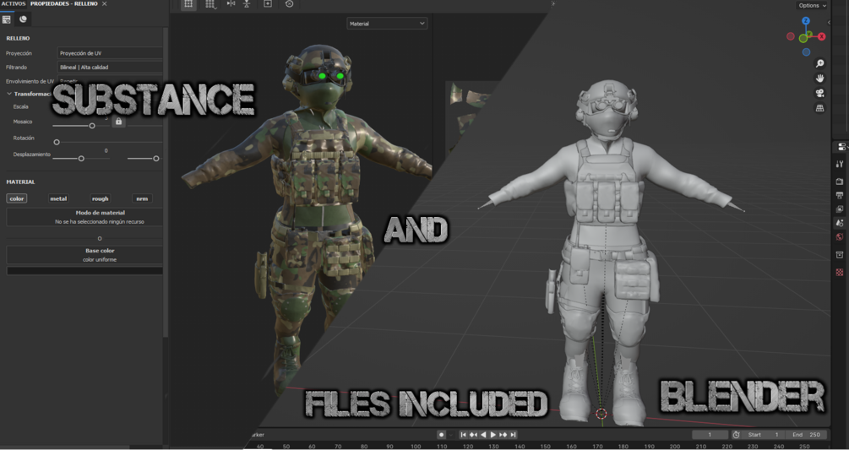Play the animation forward

pyautogui.click(x=493, y=434)
